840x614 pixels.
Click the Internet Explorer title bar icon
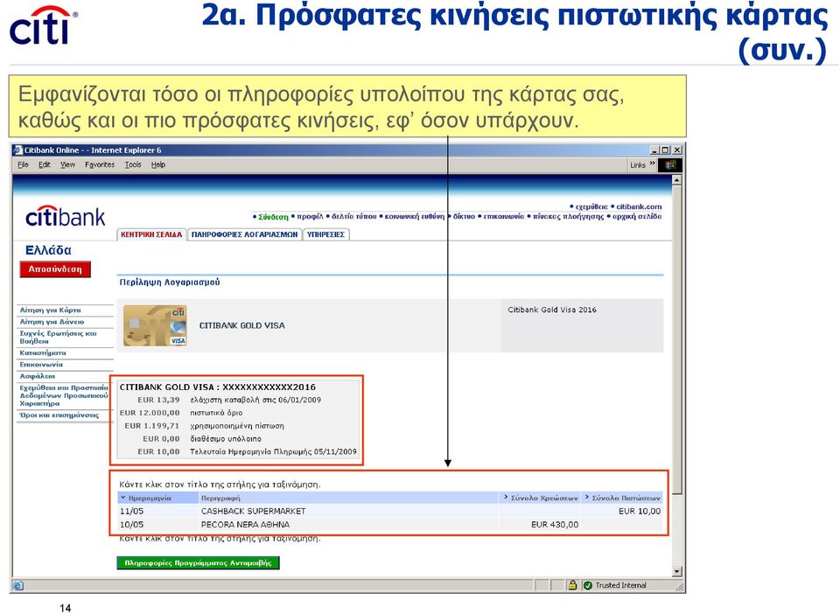(x=18, y=150)
